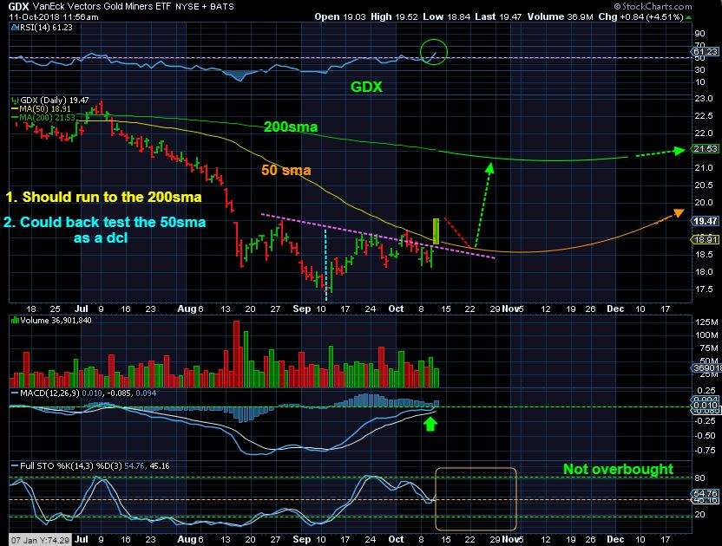722x546 pixels.
Task: Click the 20.0 price axis label
Action: pyautogui.click(x=704, y=203)
